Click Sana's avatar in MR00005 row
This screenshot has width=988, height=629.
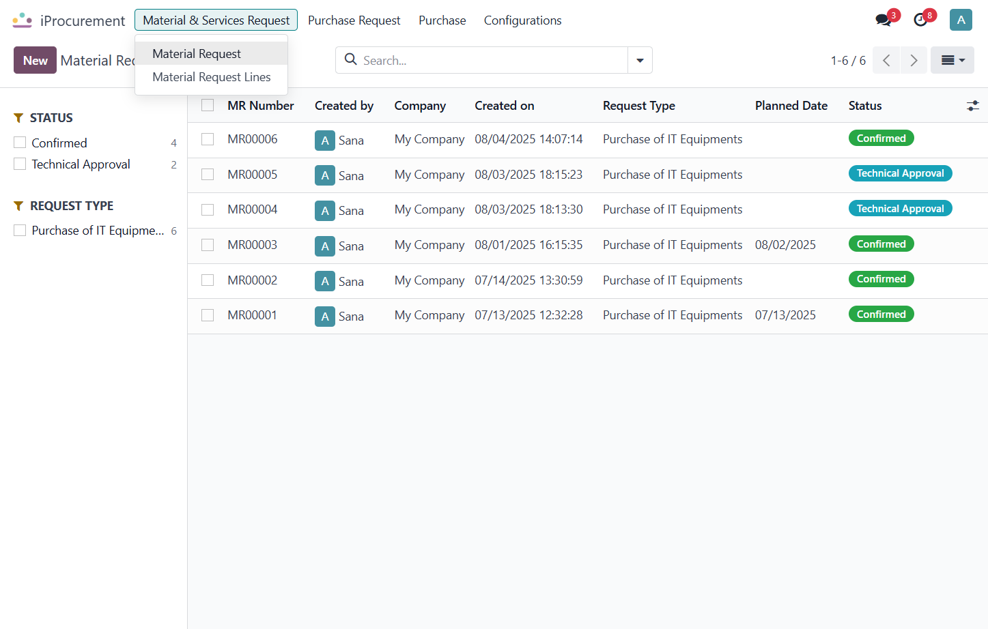click(x=325, y=175)
